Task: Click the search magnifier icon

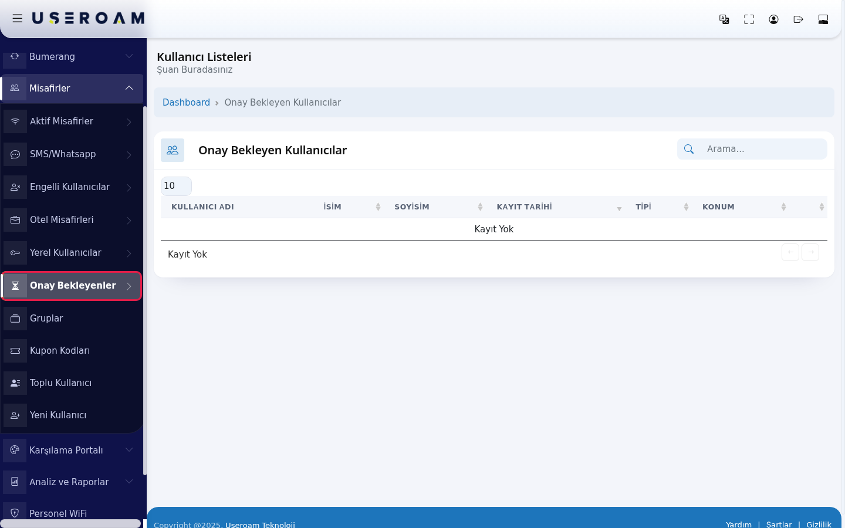Action: pos(689,149)
